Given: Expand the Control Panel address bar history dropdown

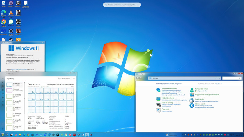Looking at the screenshot, I should pos(215,78).
